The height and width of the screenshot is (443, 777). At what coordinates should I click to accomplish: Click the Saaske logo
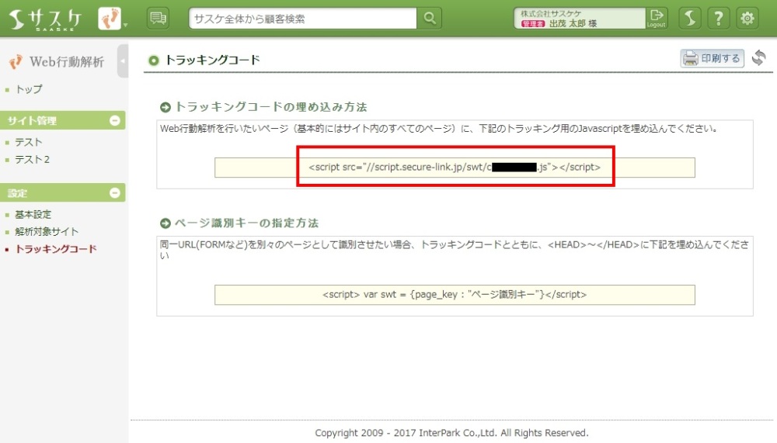pos(46,20)
